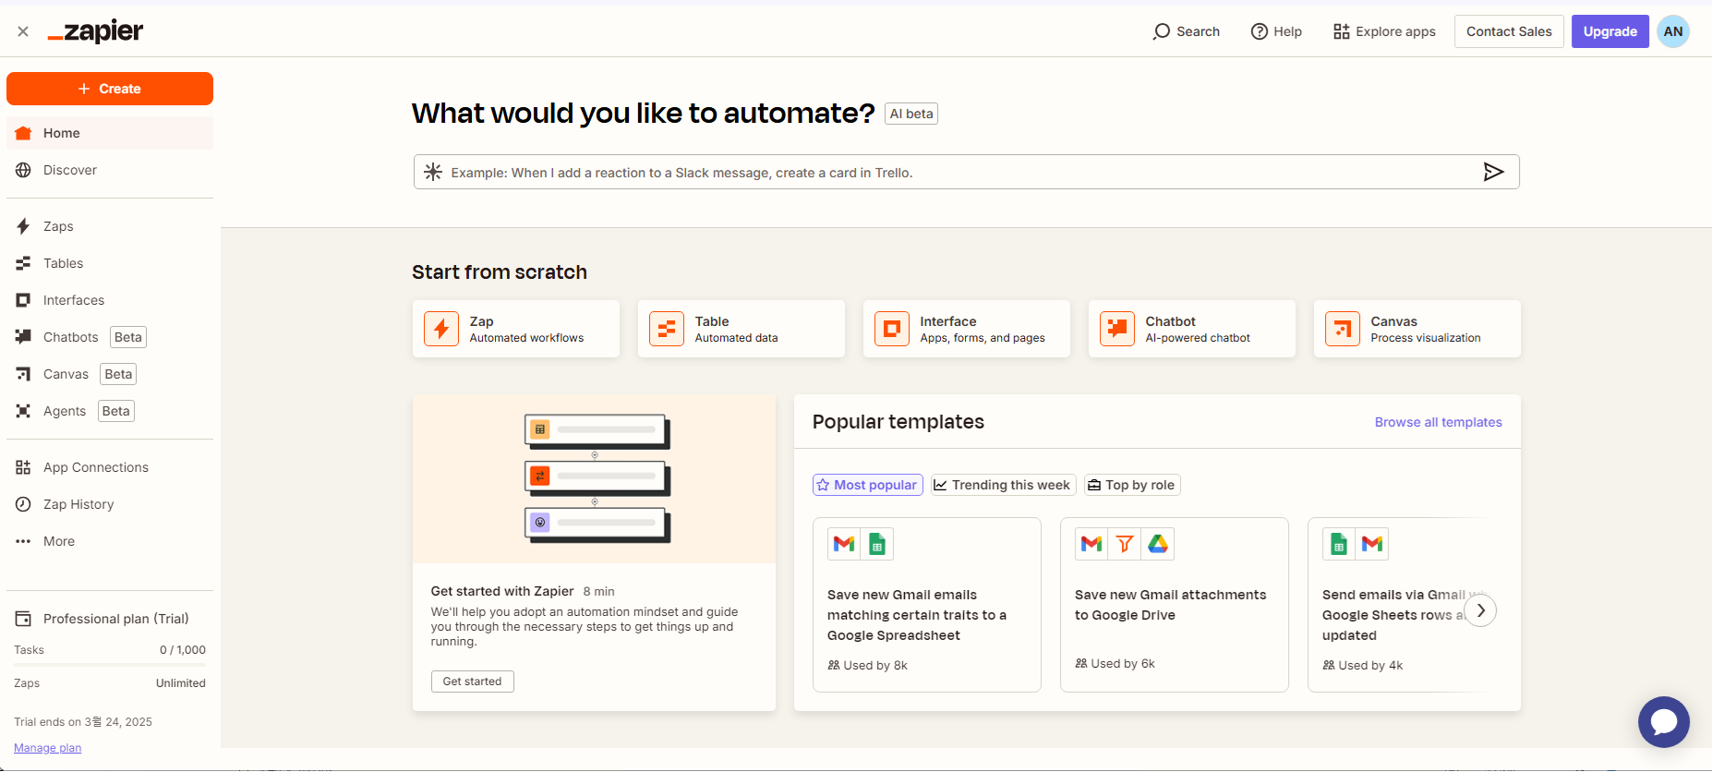Click the Contact Sales button
Viewport: 1712px width, 772px height.
[x=1509, y=31]
